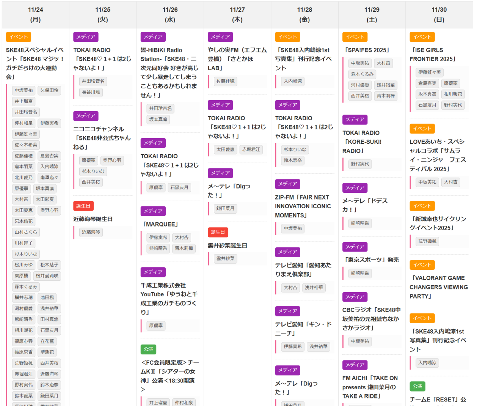Viewport: 477px width, 406px height.
Task: Select the 11/24 (月) date header
Action: coord(36,14)
